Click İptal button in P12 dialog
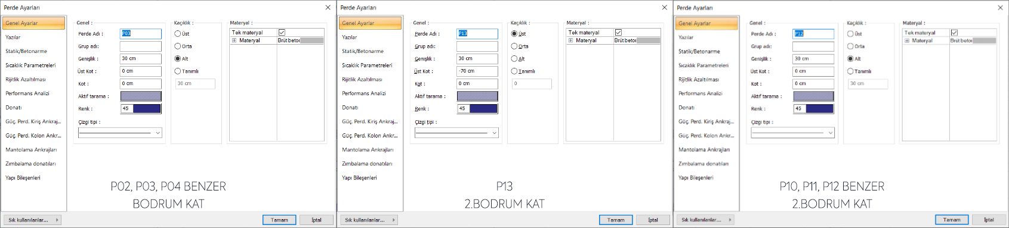The height and width of the screenshot is (228, 1009). [x=989, y=220]
